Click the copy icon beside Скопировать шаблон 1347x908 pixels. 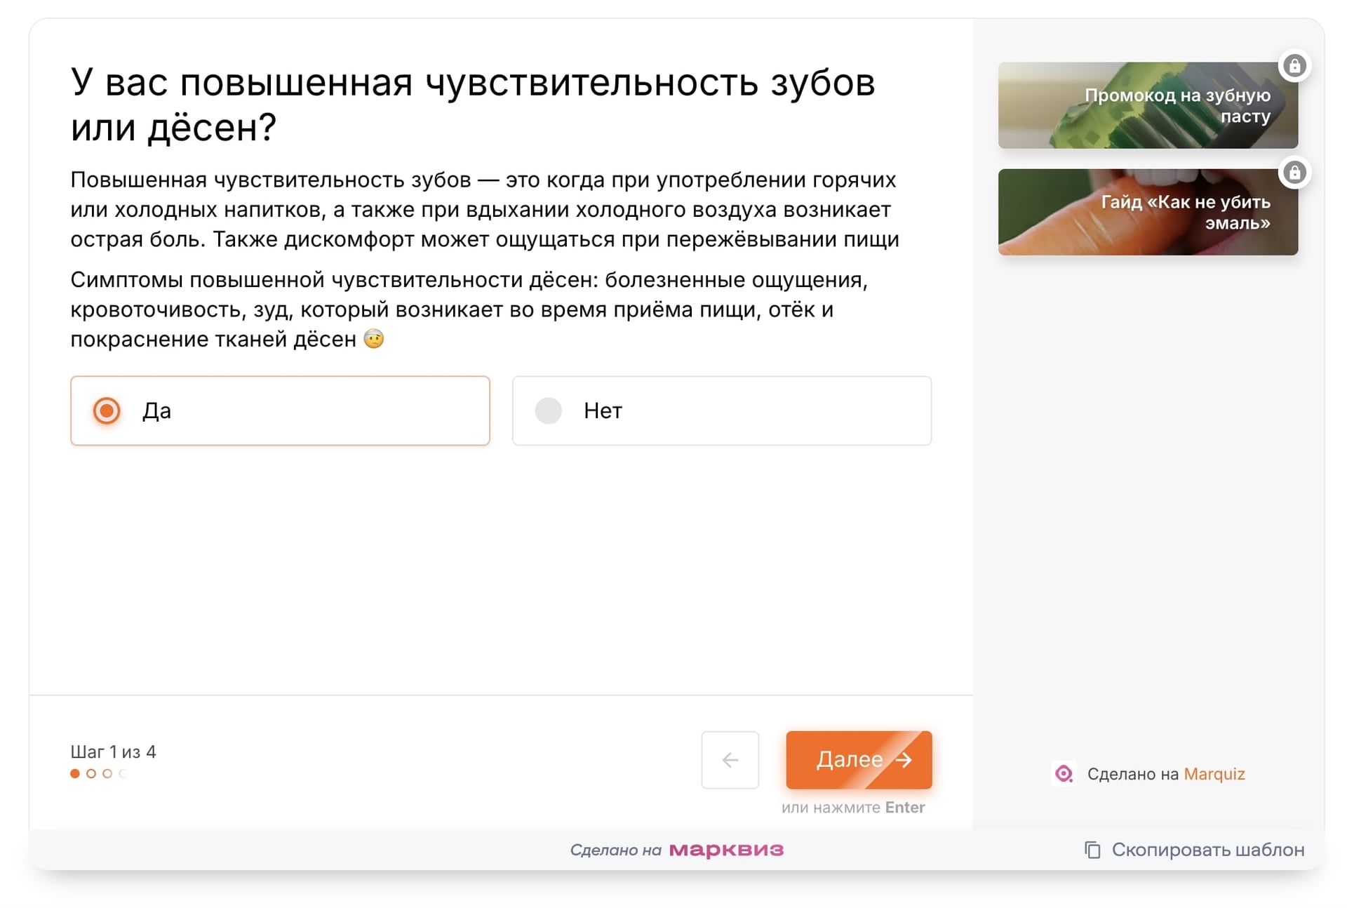1092,850
